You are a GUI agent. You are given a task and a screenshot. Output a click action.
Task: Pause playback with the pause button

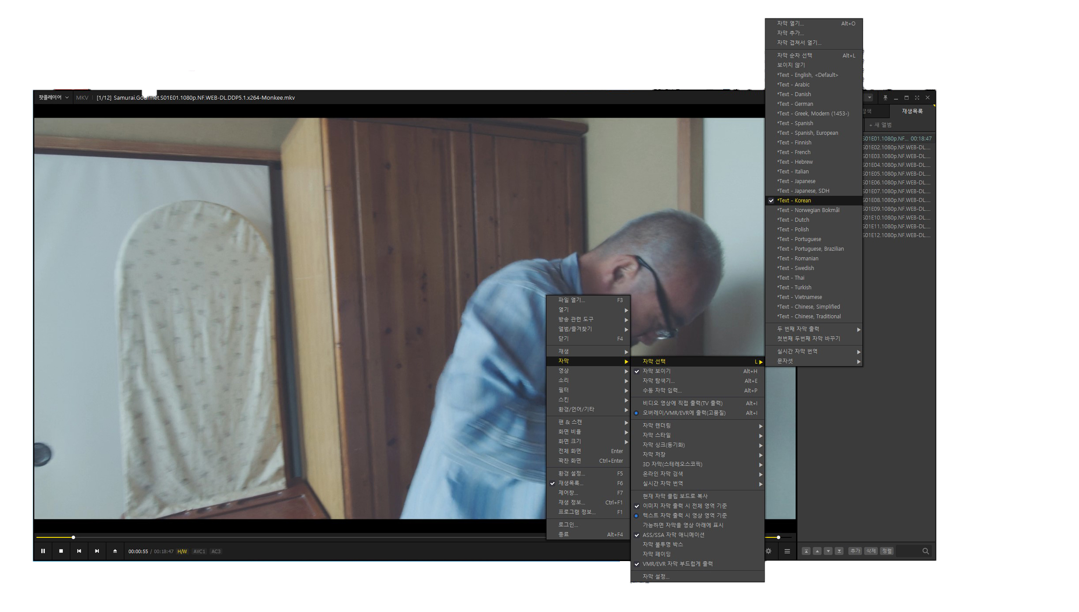pos(43,551)
